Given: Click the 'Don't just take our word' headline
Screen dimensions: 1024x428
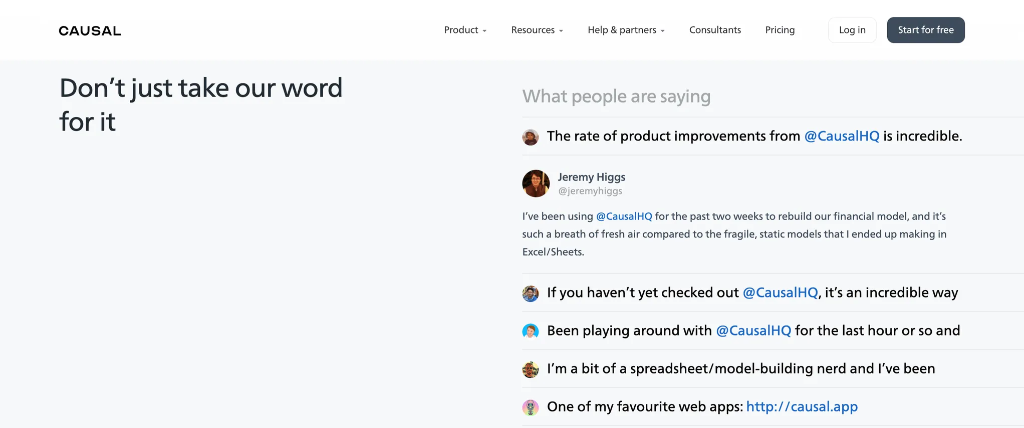Looking at the screenshot, I should tap(201, 105).
